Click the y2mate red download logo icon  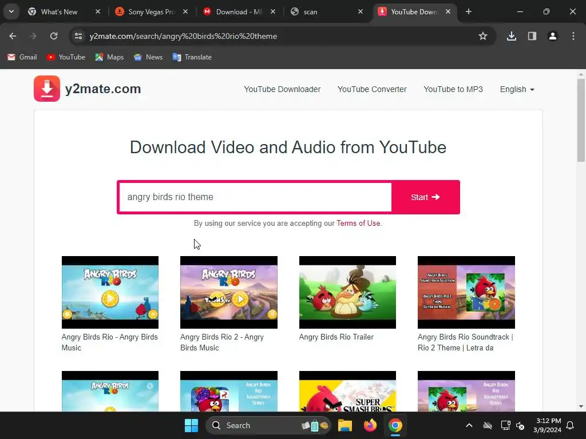coord(47,89)
